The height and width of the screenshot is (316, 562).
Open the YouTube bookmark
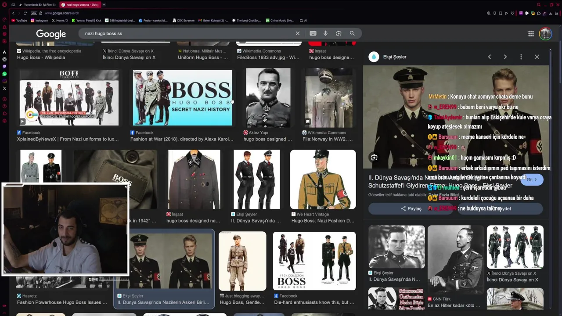pyautogui.click(x=19, y=21)
